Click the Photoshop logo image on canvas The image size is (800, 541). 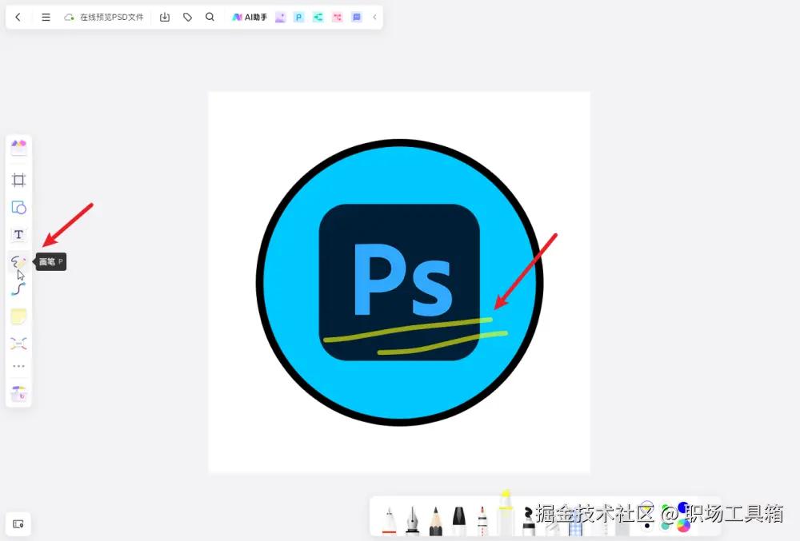[399, 282]
